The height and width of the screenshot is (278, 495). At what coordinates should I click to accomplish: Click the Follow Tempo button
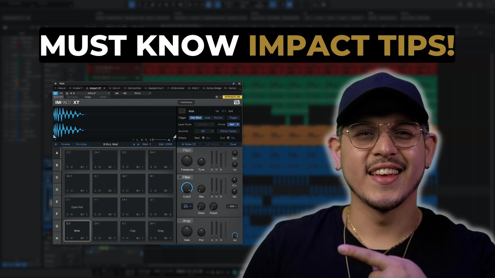click(x=228, y=131)
